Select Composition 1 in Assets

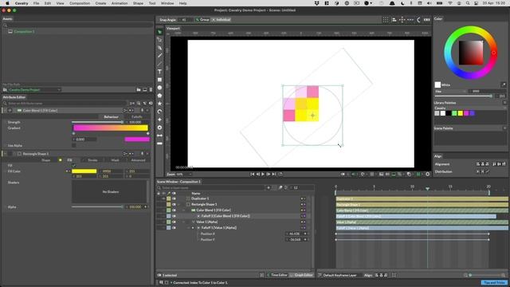(x=25, y=32)
